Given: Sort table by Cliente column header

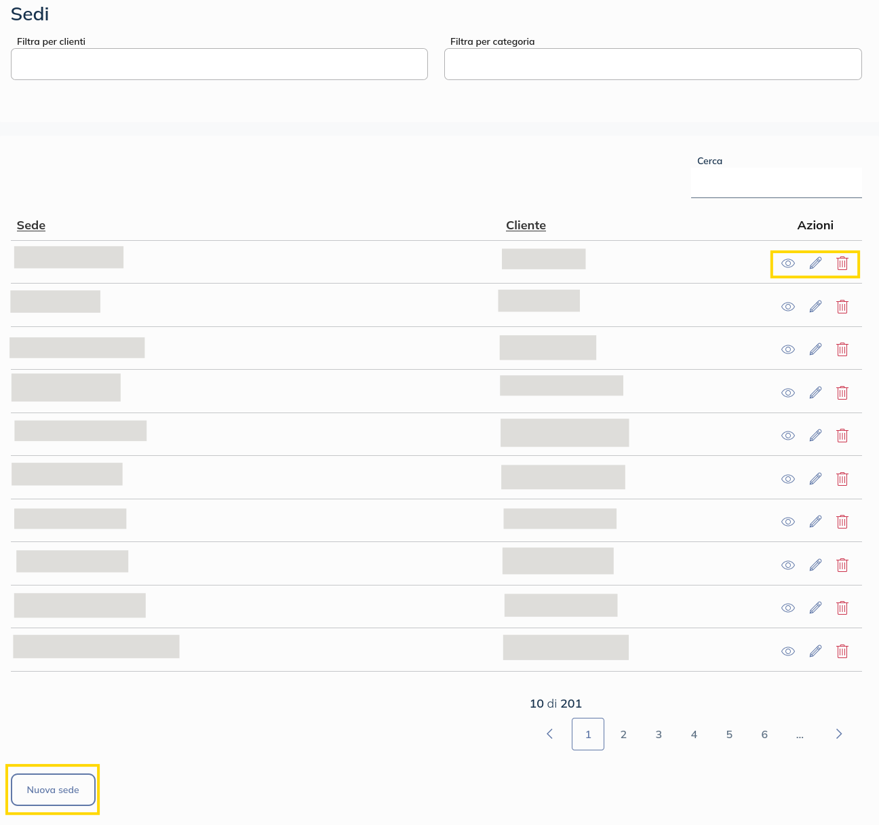Looking at the screenshot, I should 526,225.
